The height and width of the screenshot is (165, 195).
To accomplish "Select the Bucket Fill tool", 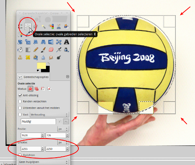I will pyautogui.click(x=20, y=50).
